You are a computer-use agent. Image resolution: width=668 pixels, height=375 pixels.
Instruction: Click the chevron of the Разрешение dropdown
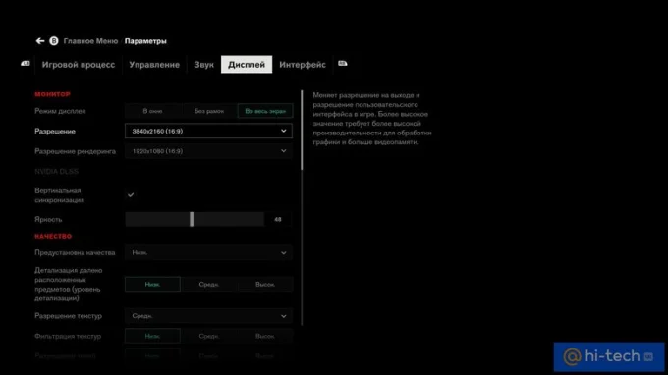[x=284, y=131]
